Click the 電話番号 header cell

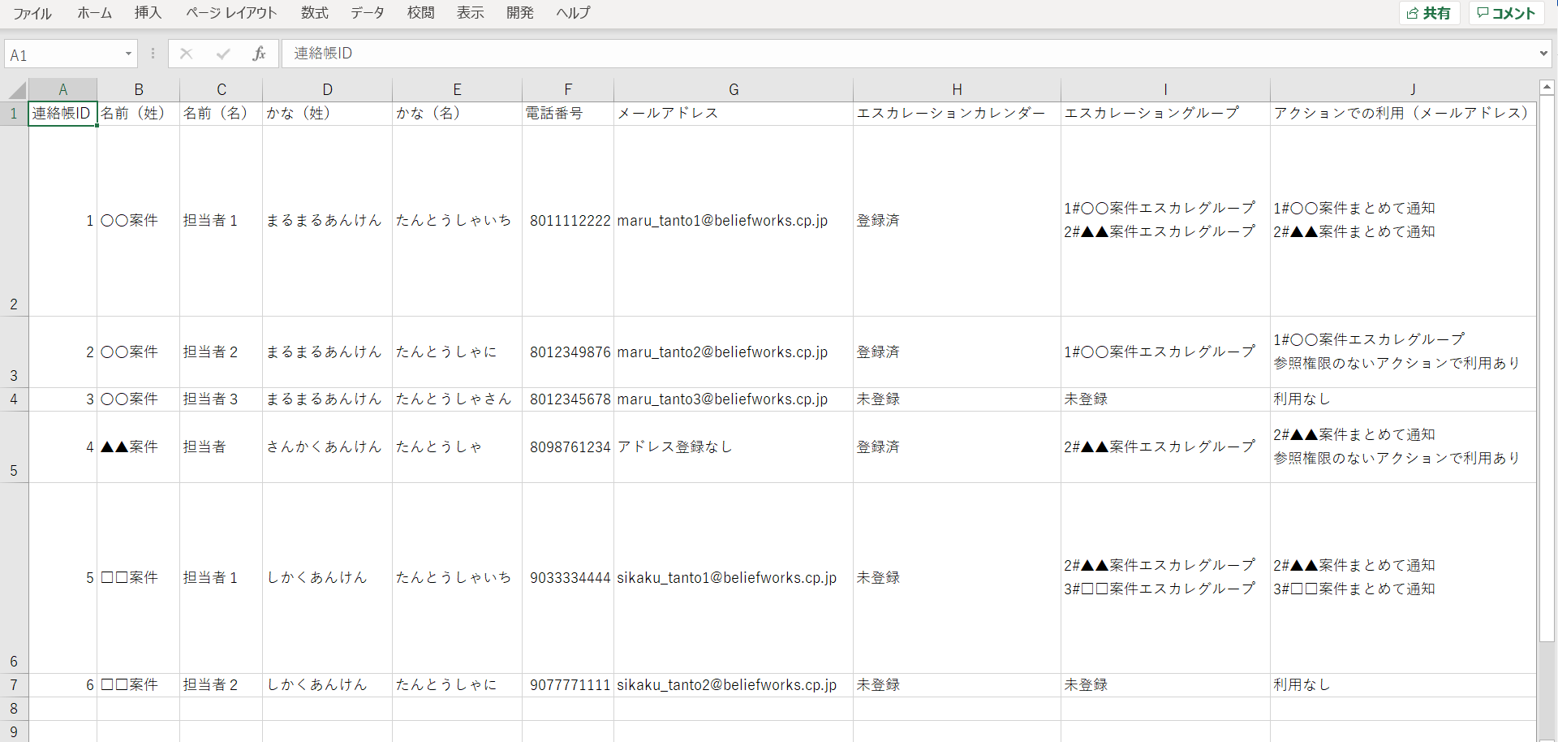click(x=568, y=114)
